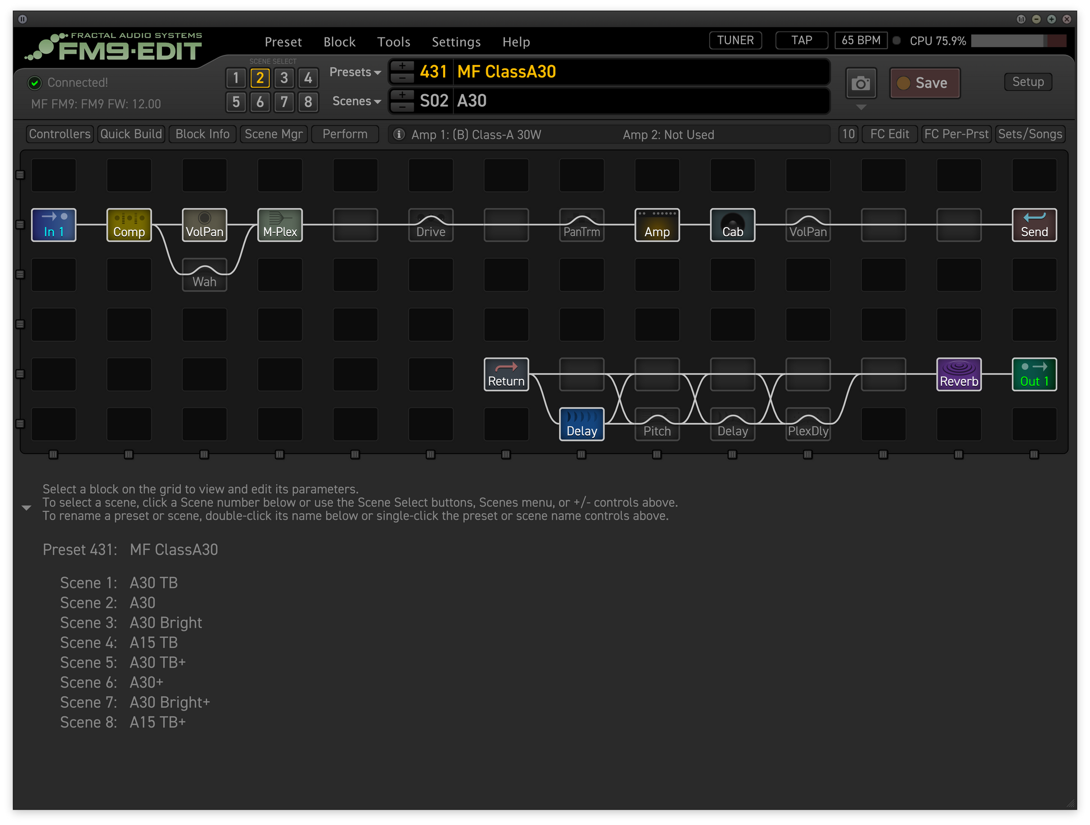The height and width of the screenshot is (825, 1090).
Task: Open FC Per-Prst editor
Action: (956, 135)
